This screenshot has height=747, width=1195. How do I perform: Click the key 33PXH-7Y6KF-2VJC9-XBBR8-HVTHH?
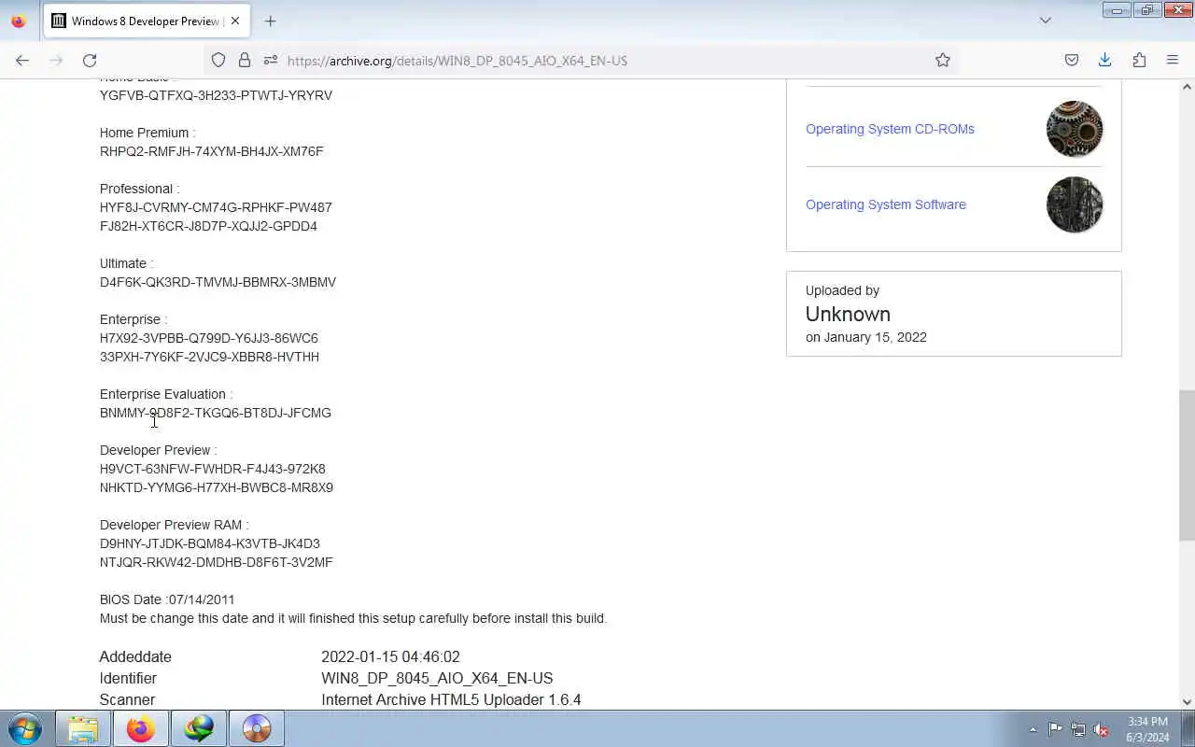209,357
